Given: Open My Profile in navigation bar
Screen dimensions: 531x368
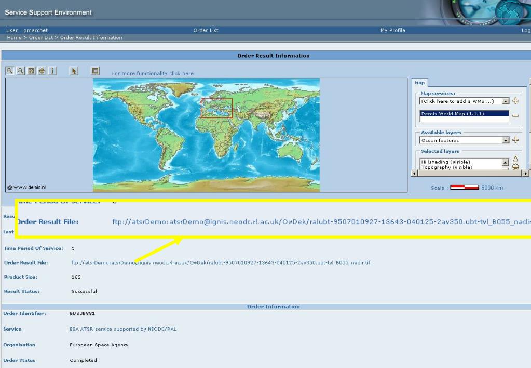Looking at the screenshot, I should point(392,30).
